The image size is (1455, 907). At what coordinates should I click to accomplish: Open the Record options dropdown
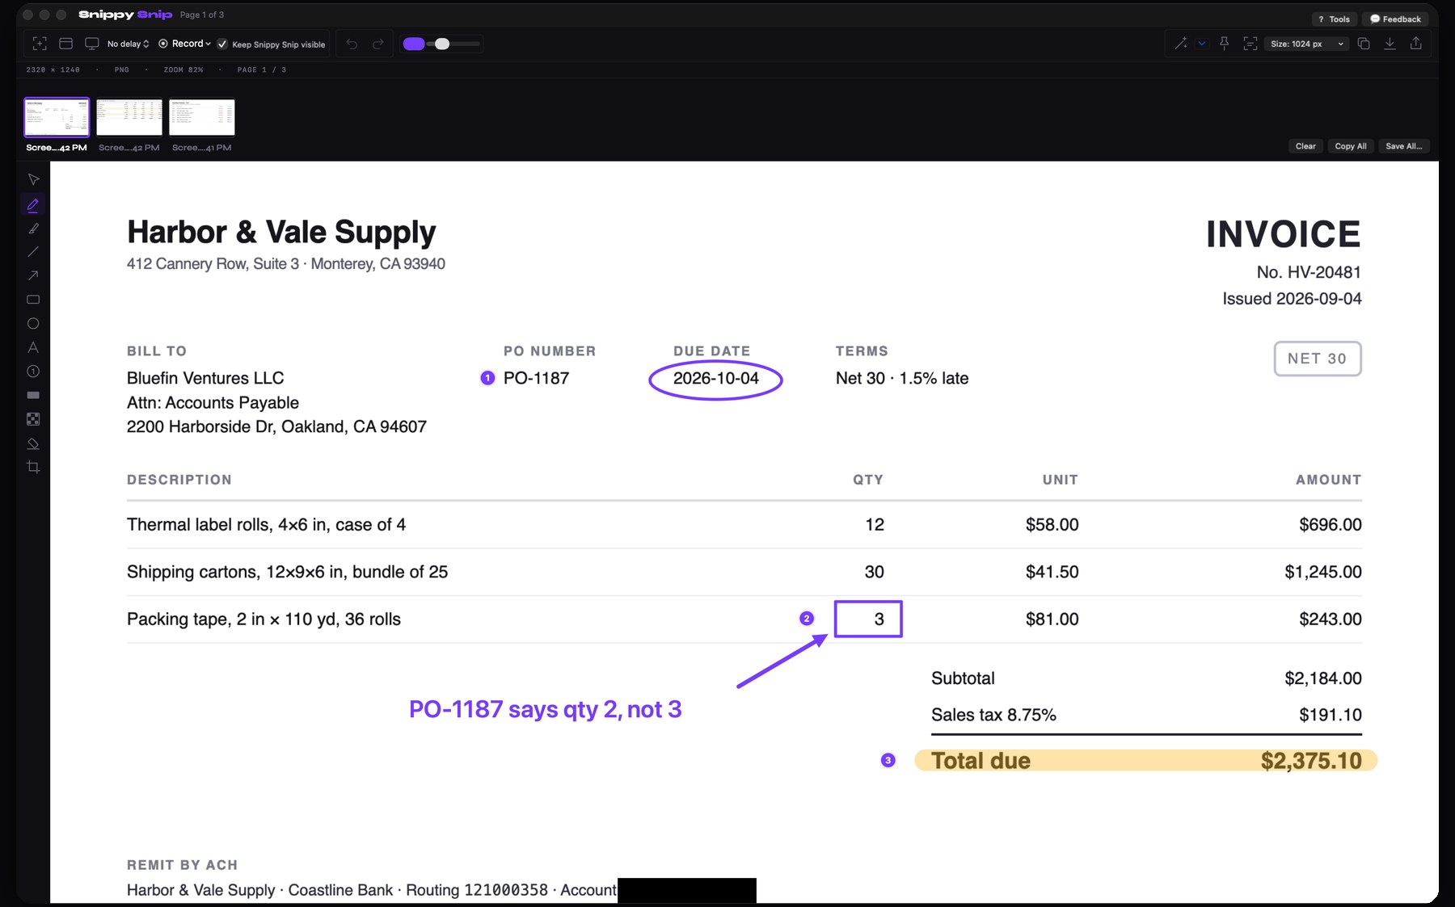[185, 44]
